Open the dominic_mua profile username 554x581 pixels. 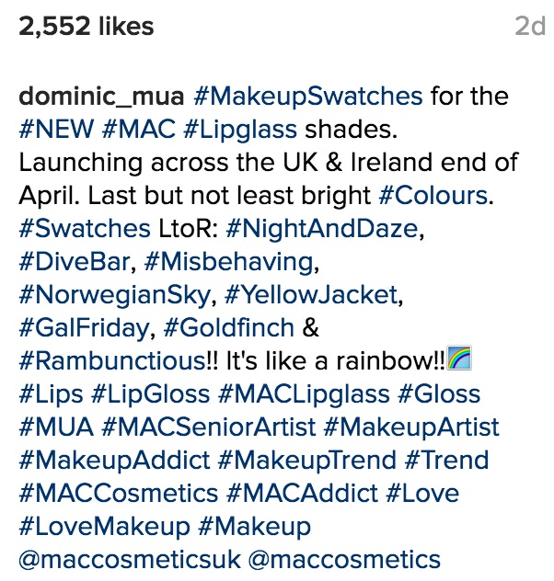[101, 97]
